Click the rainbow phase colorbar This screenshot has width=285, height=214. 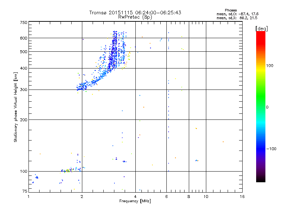(x=261, y=106)
